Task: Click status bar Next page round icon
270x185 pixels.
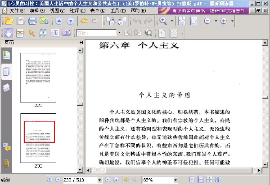Action: click(x=108, y=180)
